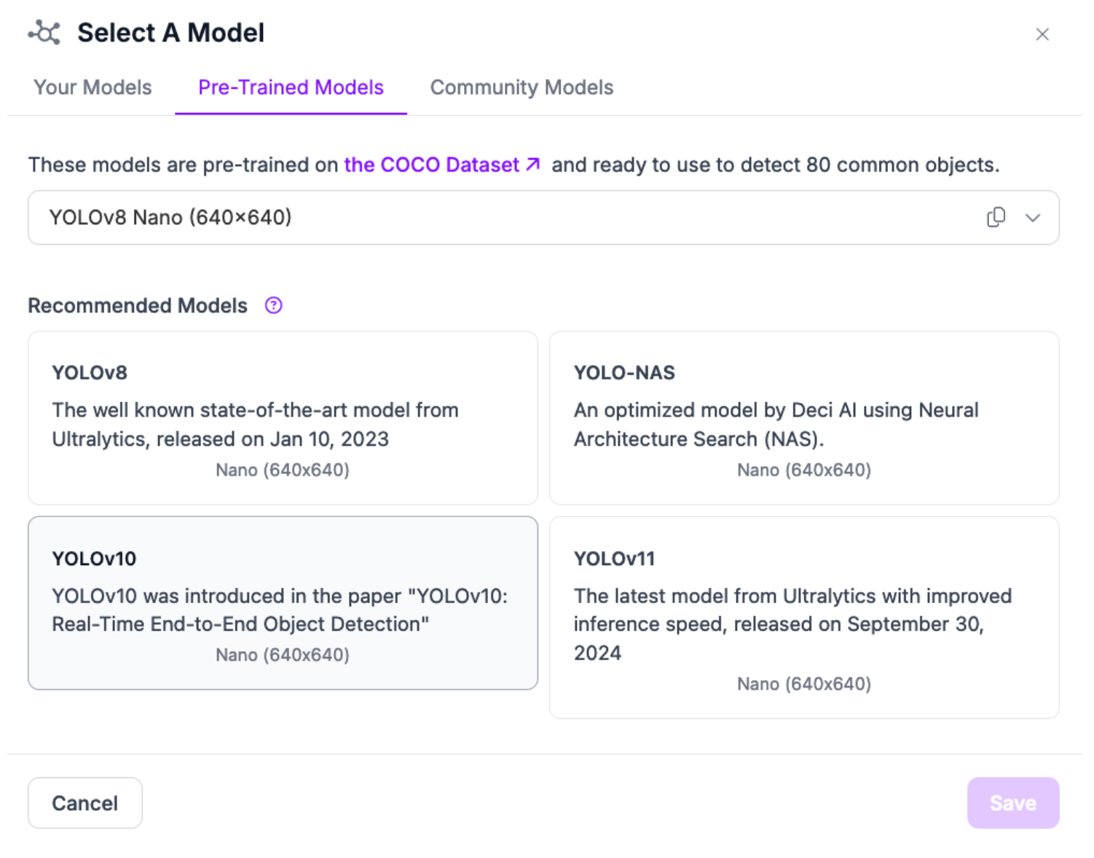Close the Select A Model dialog
The image size is (1094, 858).
pos(1042,34)
